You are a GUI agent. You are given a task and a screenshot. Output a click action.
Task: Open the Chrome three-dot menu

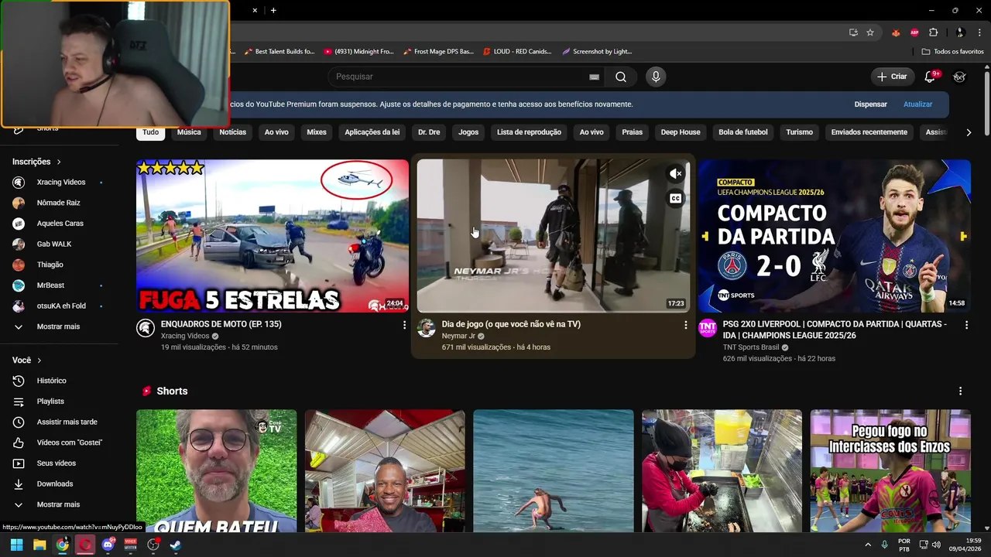point(978,32)
